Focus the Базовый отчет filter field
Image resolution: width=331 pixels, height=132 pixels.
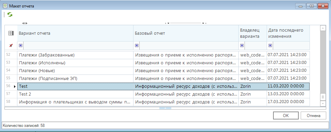(x=189, y=45)
